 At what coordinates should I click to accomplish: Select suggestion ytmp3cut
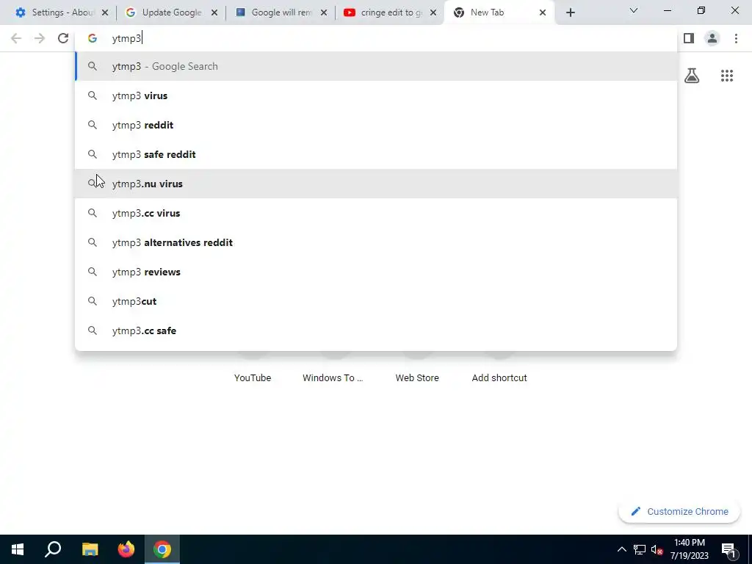pos(376,301)
